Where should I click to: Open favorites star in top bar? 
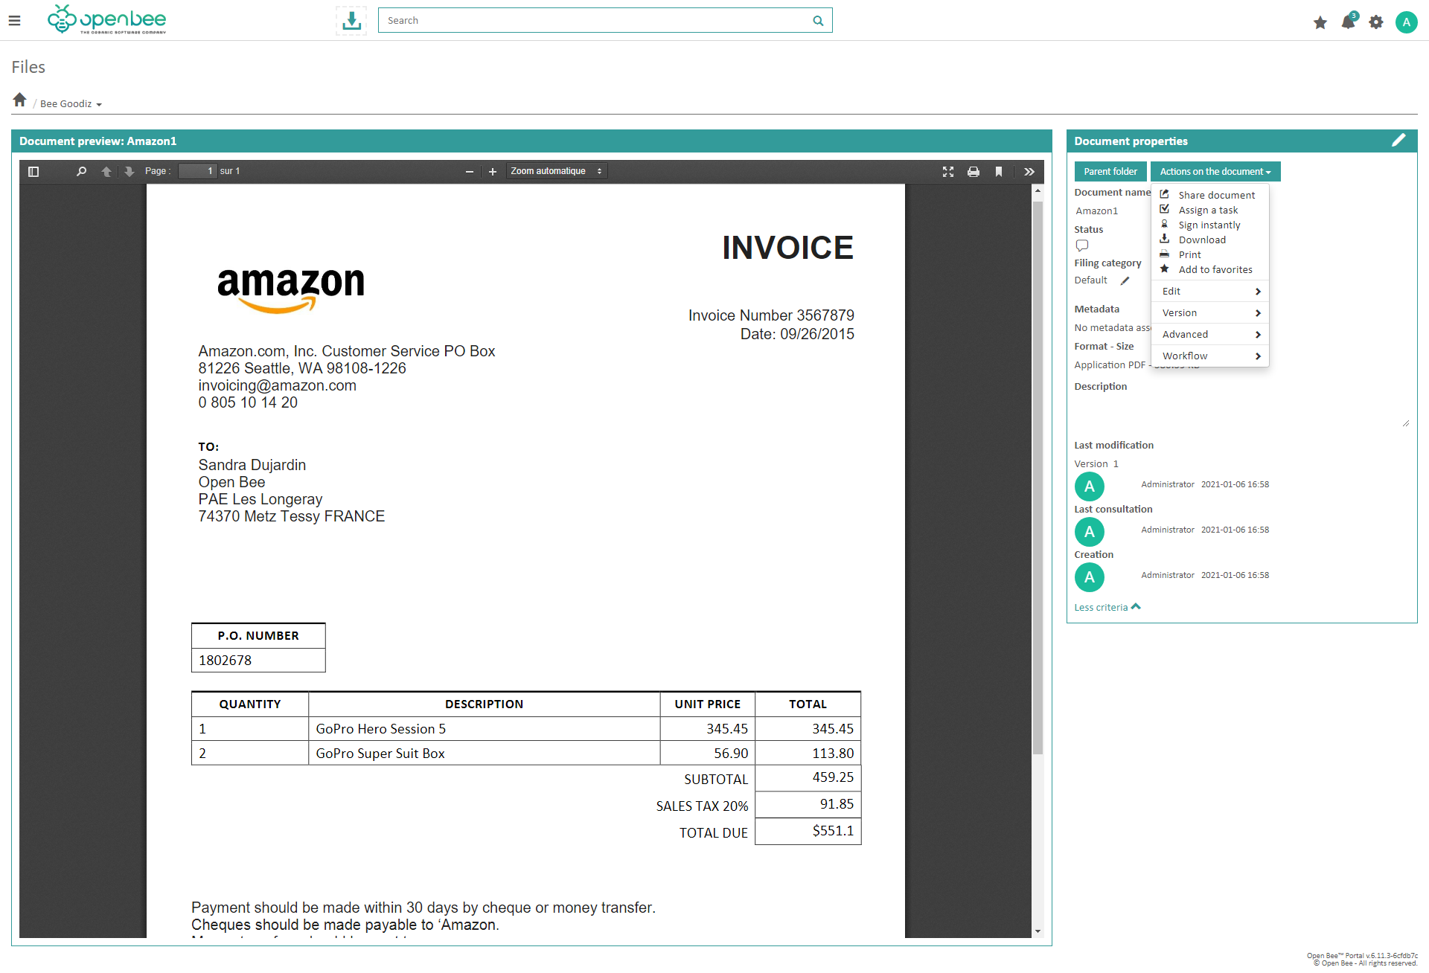pos(1320,22)
